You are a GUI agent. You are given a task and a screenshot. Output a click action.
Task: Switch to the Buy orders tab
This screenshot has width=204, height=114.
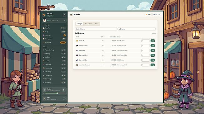point(88,24)
